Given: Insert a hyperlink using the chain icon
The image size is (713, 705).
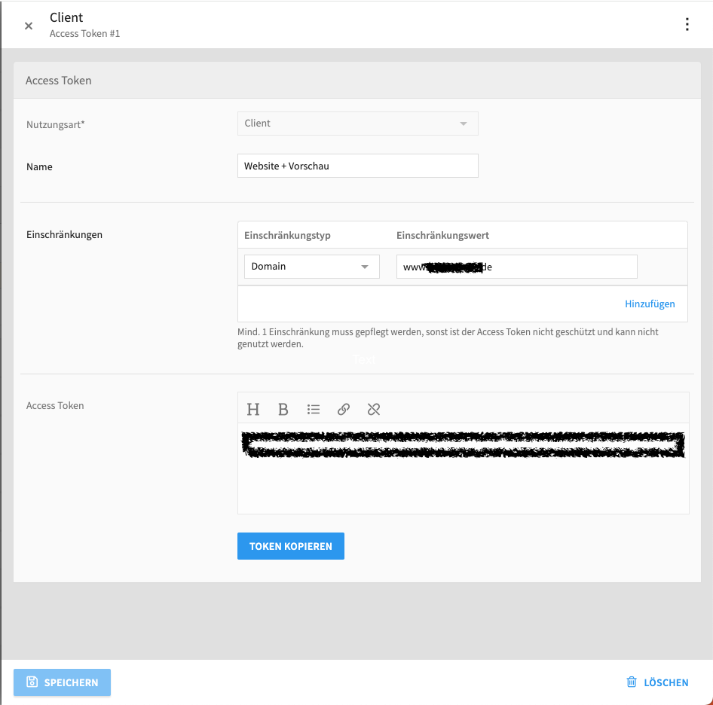Looking at the screenshot, I should click(344, 409).
